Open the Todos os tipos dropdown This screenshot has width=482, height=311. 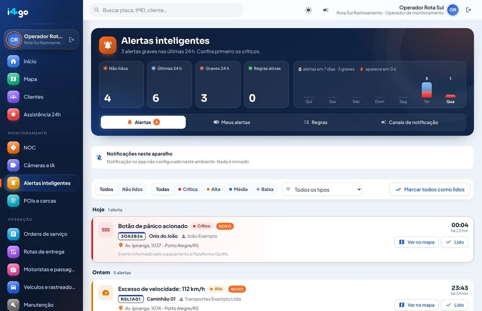322,189
